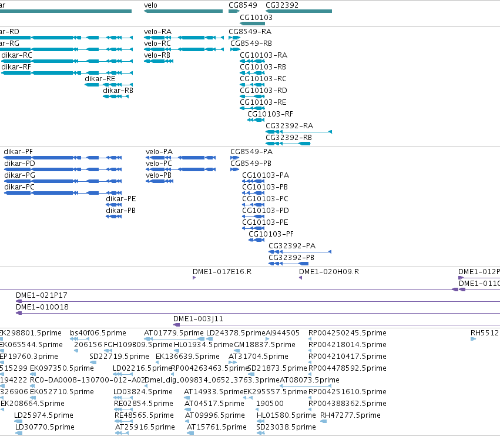Select the DME1-020H09.R marker

(300, 278)
